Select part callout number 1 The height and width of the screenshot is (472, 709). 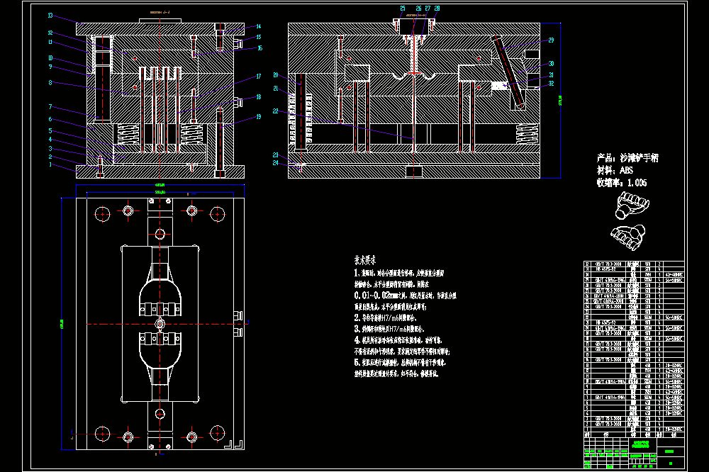(50, 164)
